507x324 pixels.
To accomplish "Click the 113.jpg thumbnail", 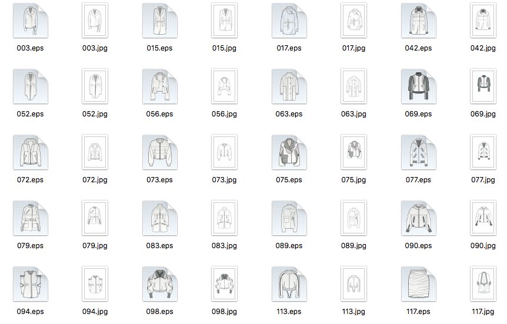I will (353, 284).
